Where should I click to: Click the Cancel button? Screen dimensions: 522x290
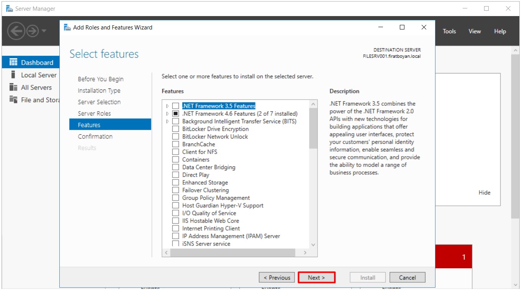click(407, 278)
